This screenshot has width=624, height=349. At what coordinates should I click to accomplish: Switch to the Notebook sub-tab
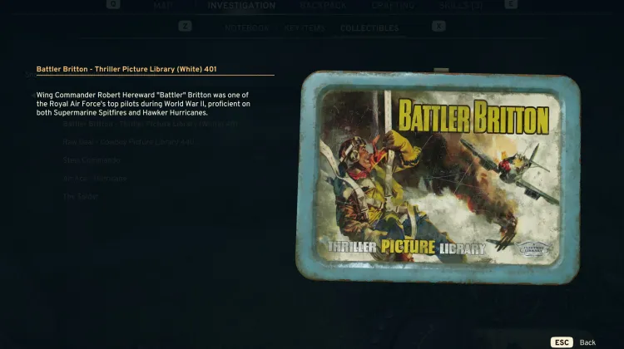click(246, 28)
